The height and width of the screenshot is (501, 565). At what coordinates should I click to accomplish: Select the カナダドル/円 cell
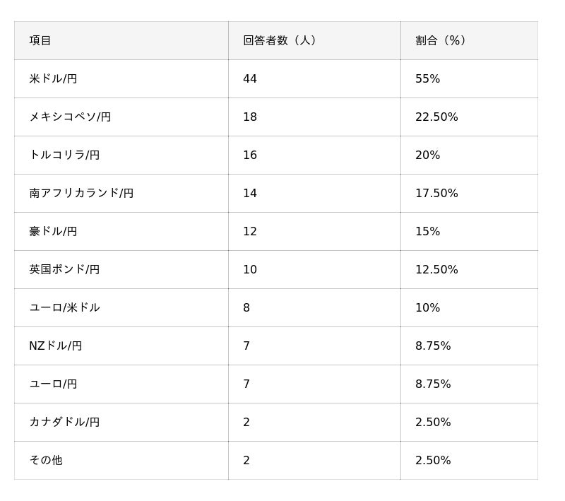[x=64, y=422]
